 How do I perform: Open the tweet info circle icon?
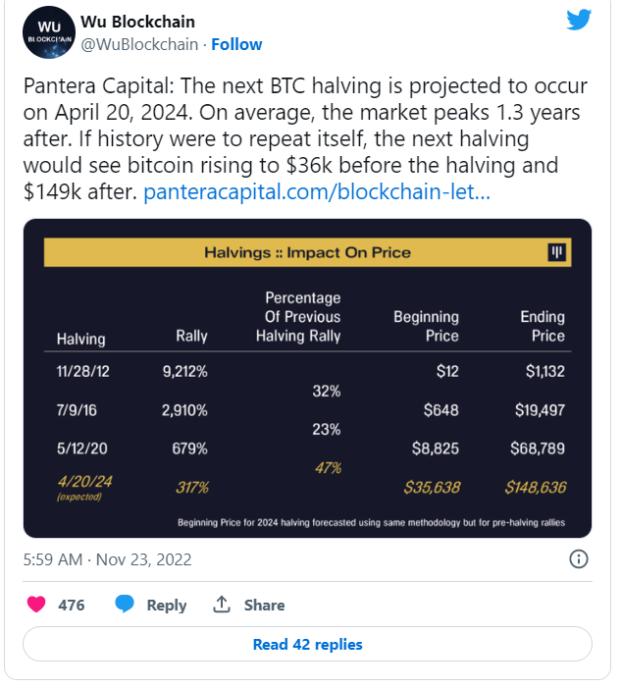(579, 559)
